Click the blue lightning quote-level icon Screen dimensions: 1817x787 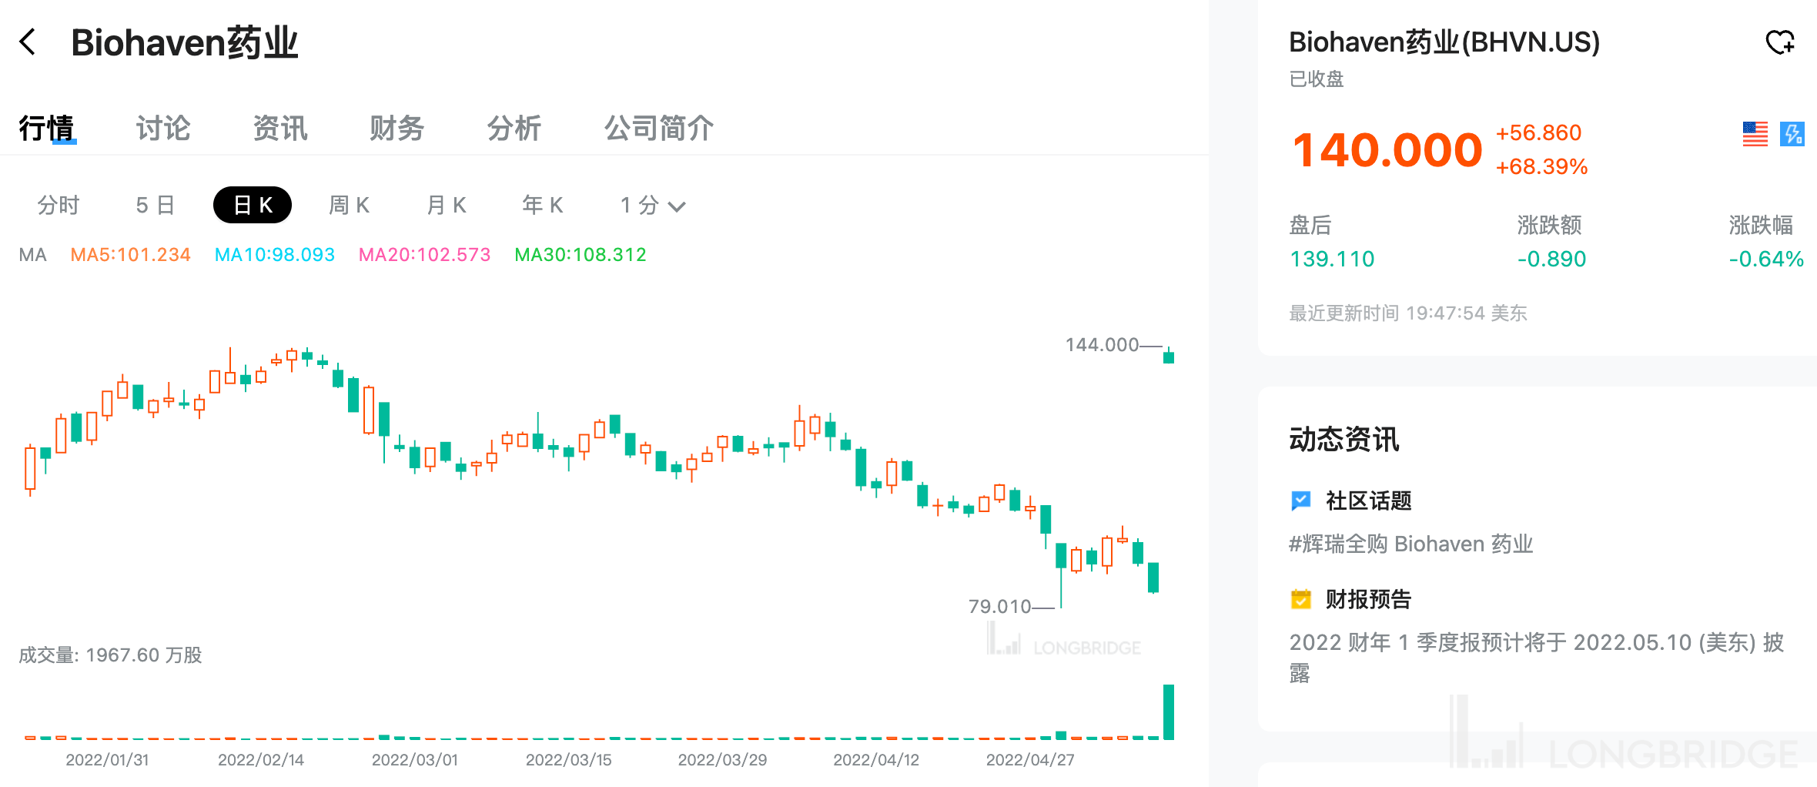tap(1794, 134)
